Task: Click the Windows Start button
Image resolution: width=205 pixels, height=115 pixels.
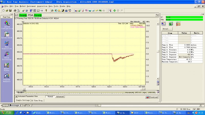Action: coord(7,113)
